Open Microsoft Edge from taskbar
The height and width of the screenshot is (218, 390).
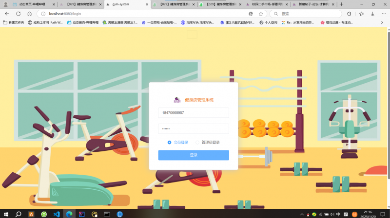[x=69, y=214]
